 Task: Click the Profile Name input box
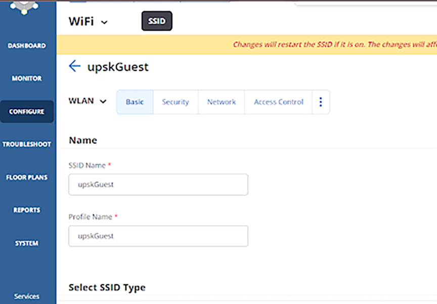(x=158, y=236)
